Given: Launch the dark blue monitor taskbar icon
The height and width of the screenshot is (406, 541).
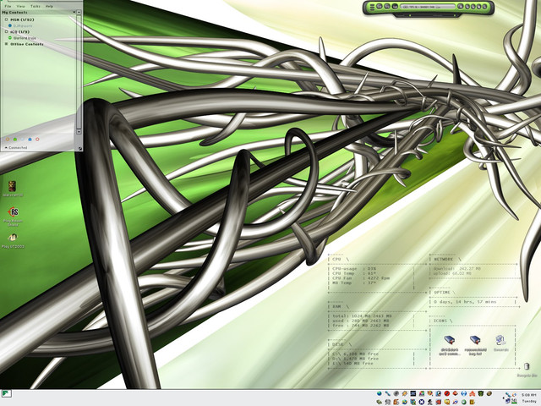Looking at the screenshot, I should [x=413, y=393].
